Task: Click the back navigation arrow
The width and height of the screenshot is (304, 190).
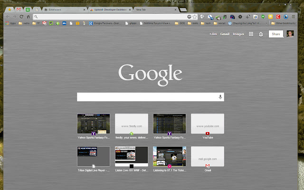Action: pos(8,17)
